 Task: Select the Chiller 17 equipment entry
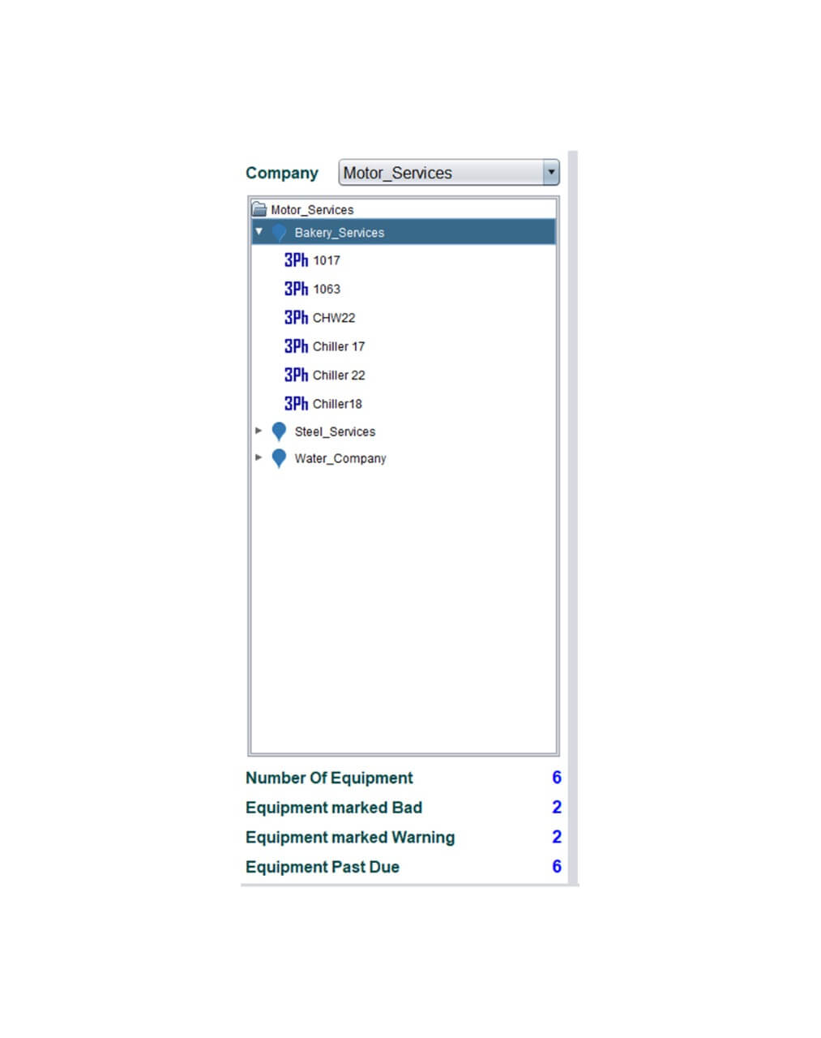[x=339, y=346]
